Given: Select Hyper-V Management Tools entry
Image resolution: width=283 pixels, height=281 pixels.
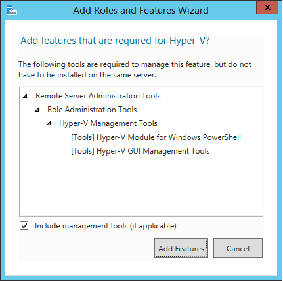Looking at the screenshot, I should click(108, 123).
